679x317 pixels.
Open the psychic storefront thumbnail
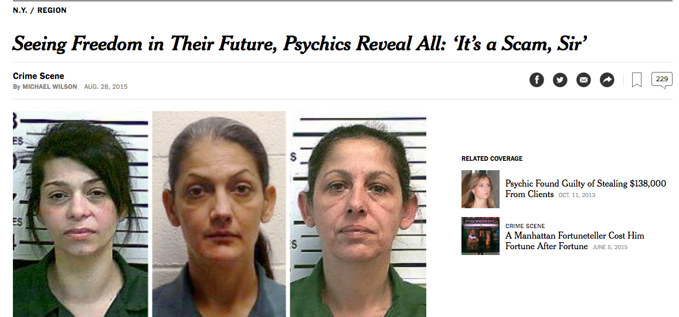pyautogui.click(x=480, y=236)
